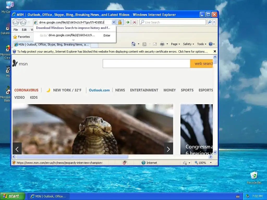Open the Tools menu
The width and height of the screenshot is (267, 200).
tap(202, 44)
